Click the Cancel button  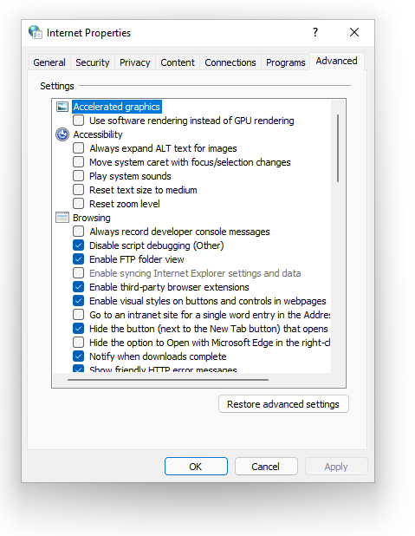pos(266,467)
